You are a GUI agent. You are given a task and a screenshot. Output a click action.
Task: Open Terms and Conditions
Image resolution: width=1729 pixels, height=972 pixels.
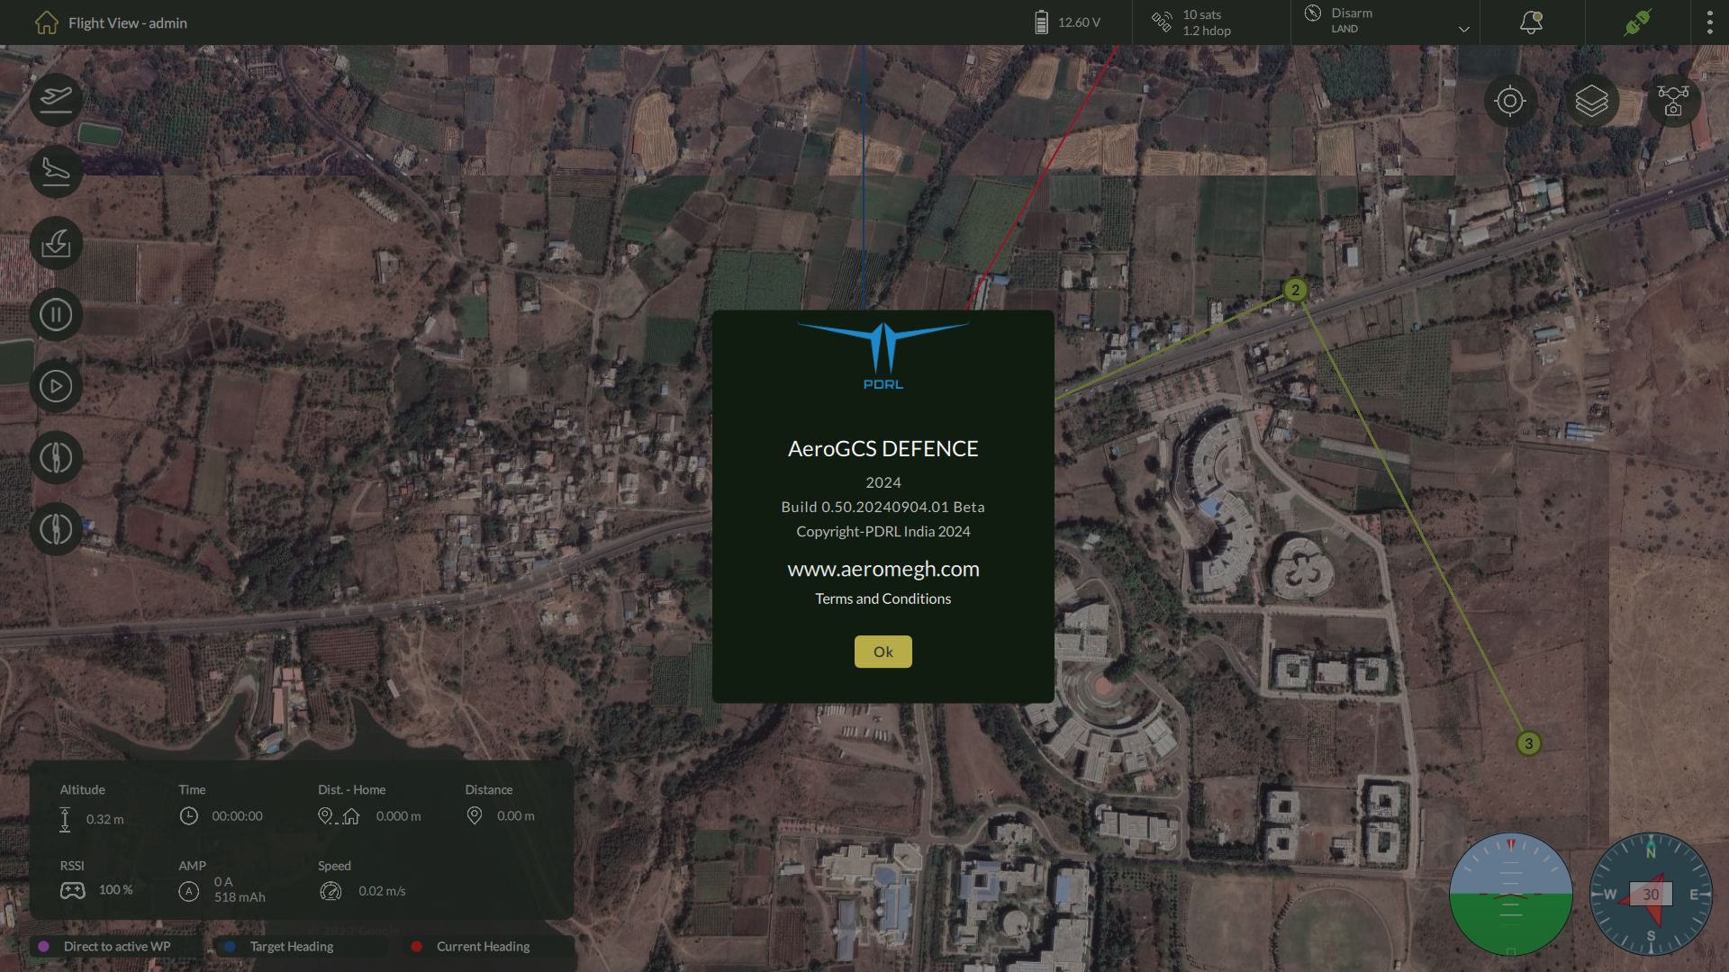(x=883, y=598)
